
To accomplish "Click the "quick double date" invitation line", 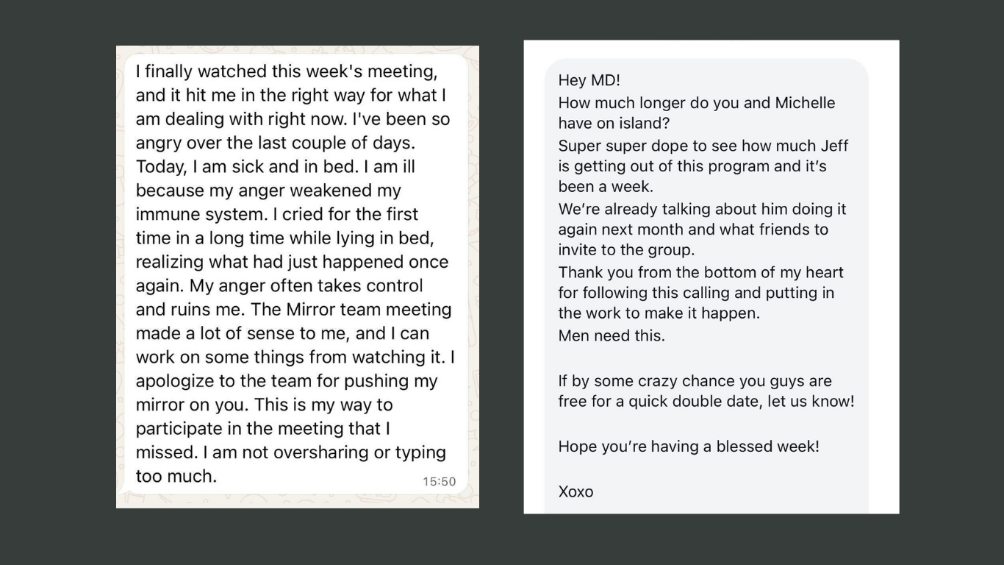I will coord(706,402).
